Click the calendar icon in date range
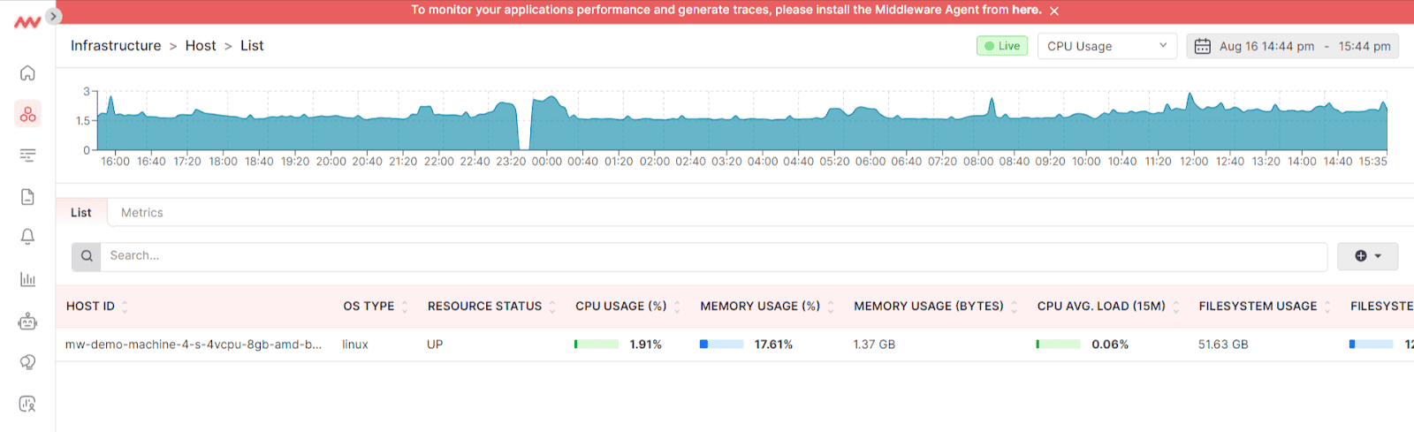Viewport: 1414px width, 432px height. [x=1202, y=46]
